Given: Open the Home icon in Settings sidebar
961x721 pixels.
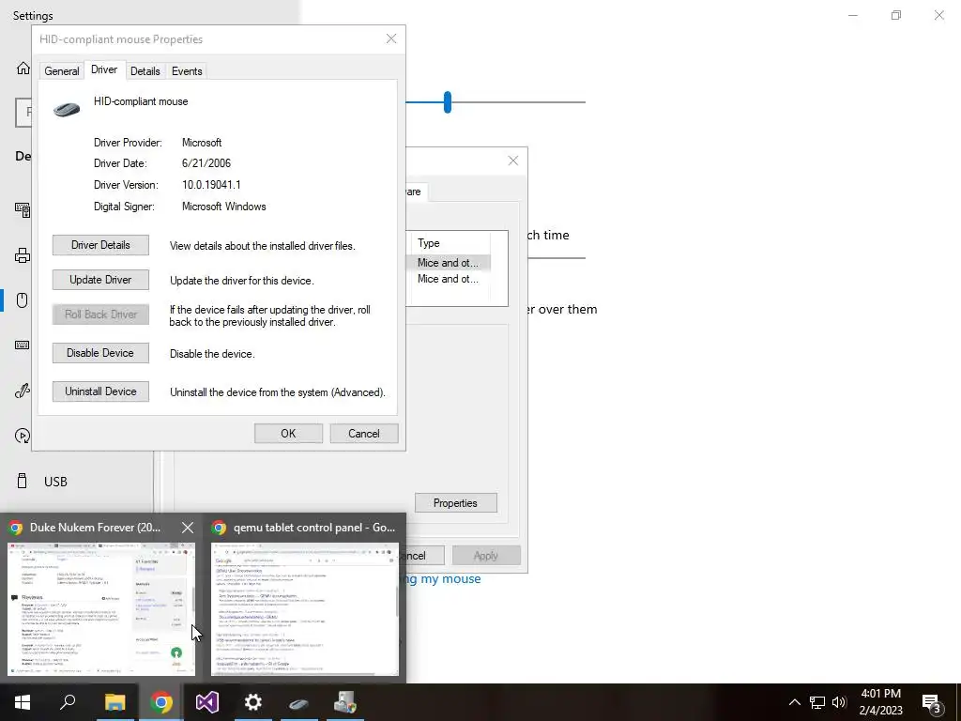Looking at the screenshot, I should (x=23, y=68).
